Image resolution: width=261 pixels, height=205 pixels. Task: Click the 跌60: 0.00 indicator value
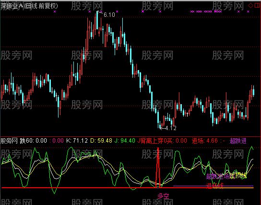(x=34, y=141)
